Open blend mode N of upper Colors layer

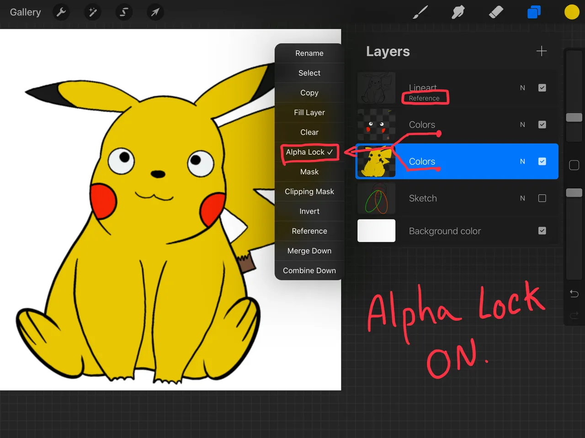tap(522, 125)
